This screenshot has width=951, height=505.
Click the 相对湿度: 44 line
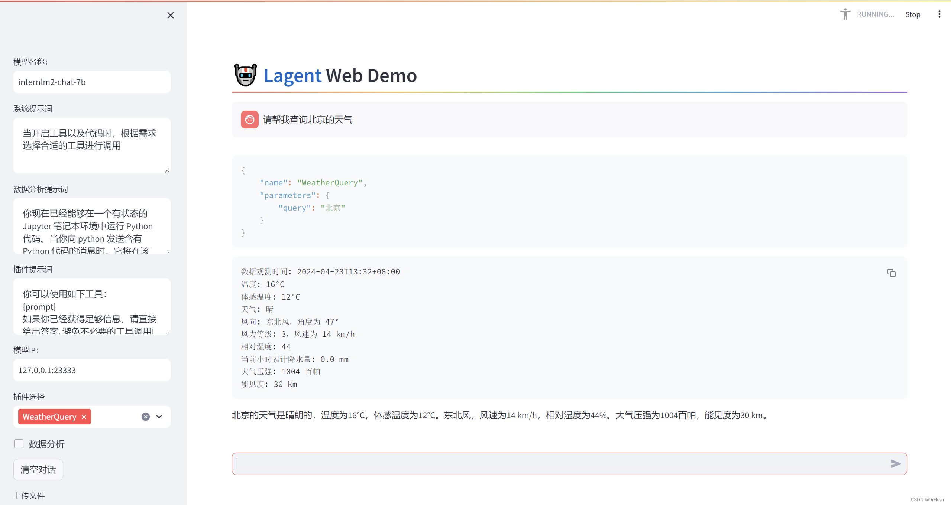click(x=266, y=347)
